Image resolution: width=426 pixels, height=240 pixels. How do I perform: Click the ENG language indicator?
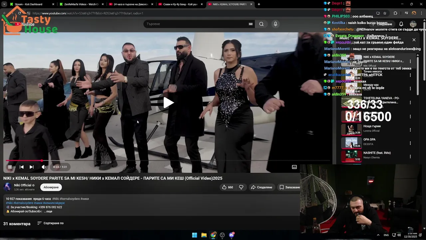(386, 235)
